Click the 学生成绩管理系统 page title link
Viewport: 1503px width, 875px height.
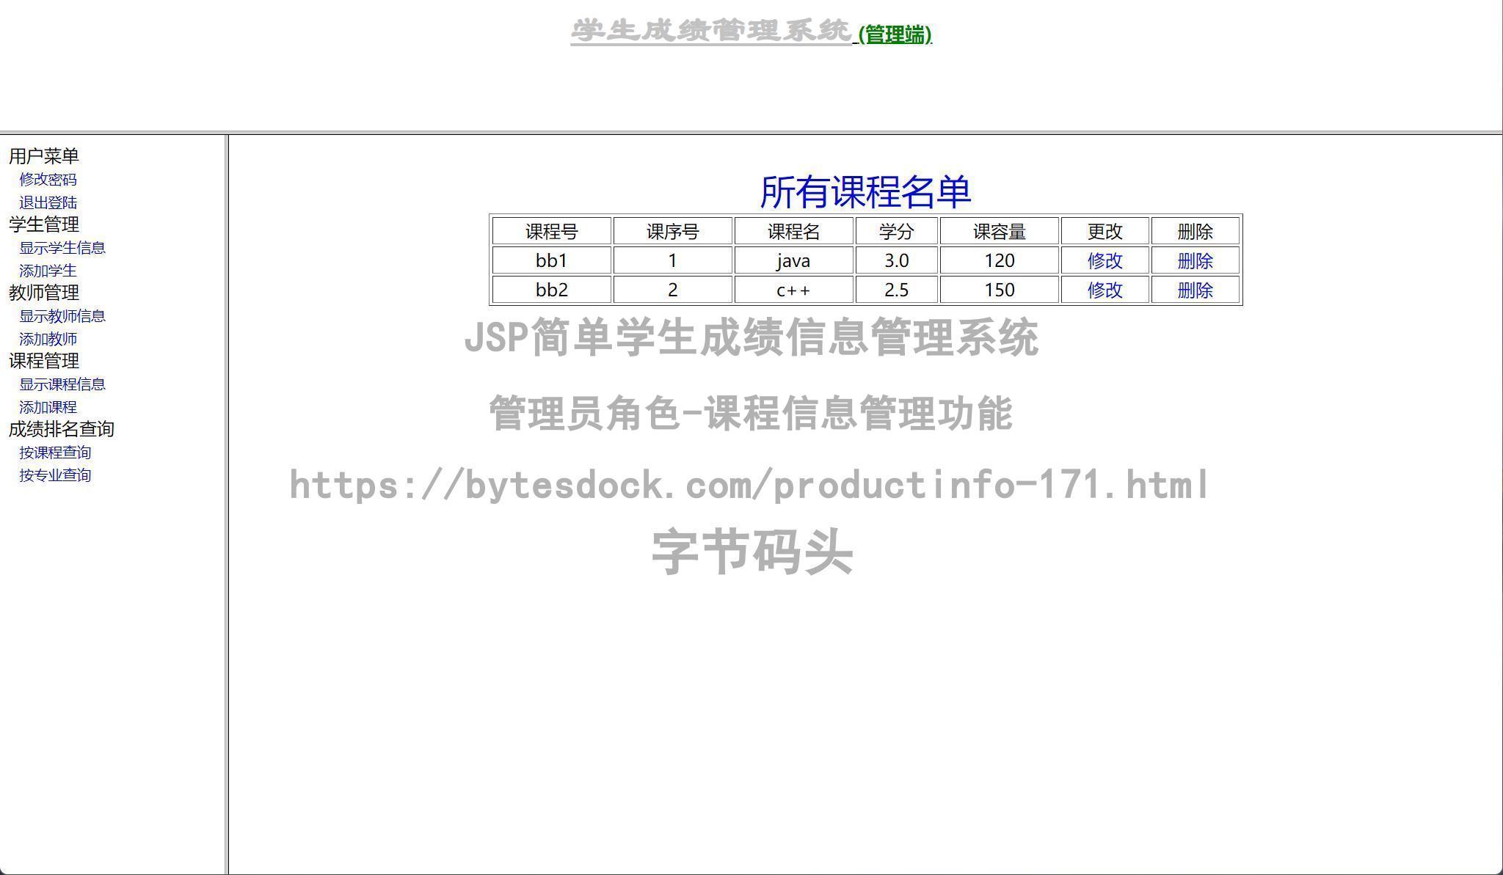710,29
